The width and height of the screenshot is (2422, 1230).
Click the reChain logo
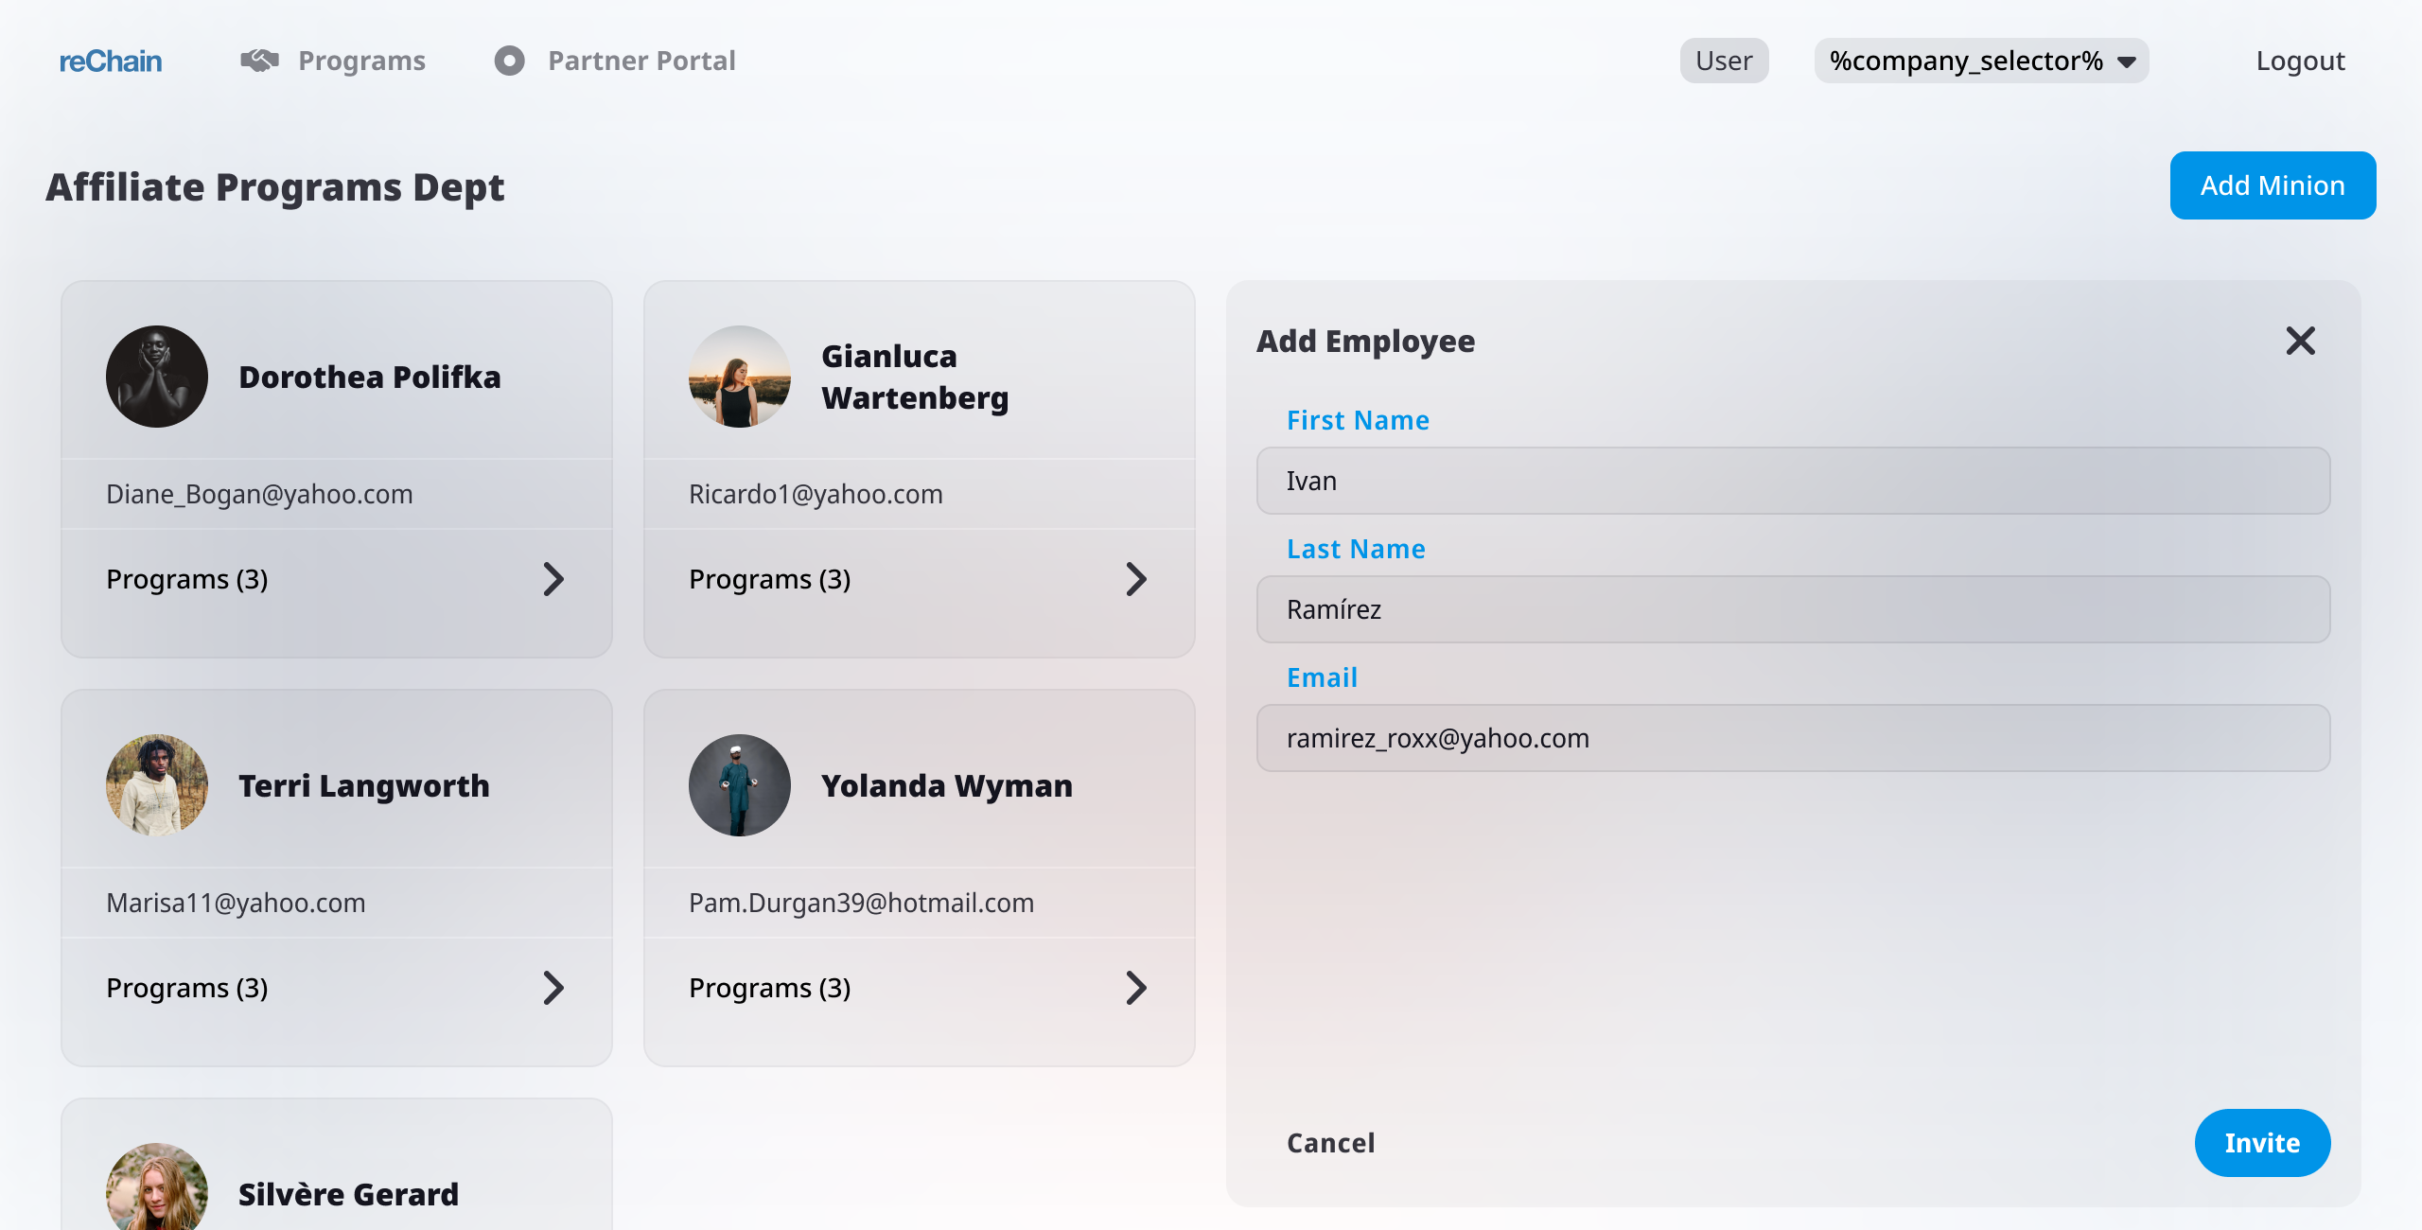tap(111, 61)
